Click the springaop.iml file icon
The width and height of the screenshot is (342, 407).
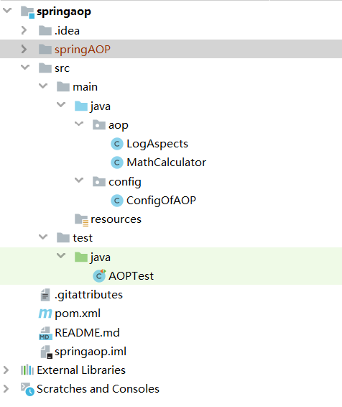[47, 352]
